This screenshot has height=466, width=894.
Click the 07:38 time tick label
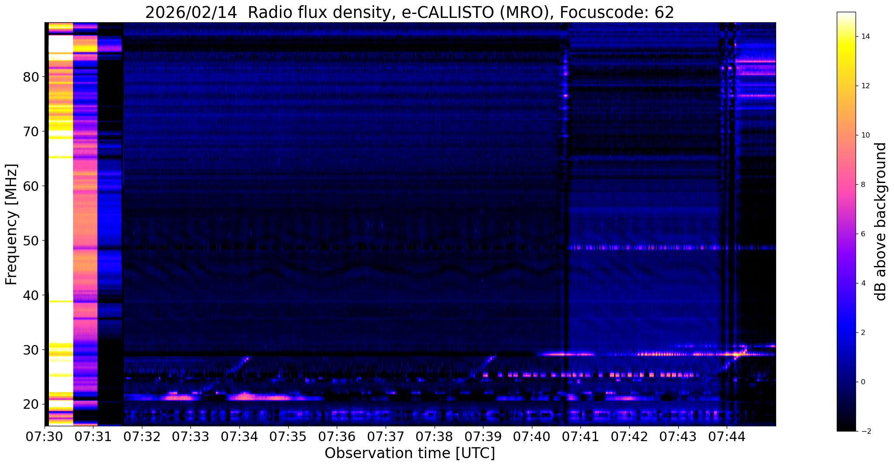pyautogui.click(x=434, y=436)
